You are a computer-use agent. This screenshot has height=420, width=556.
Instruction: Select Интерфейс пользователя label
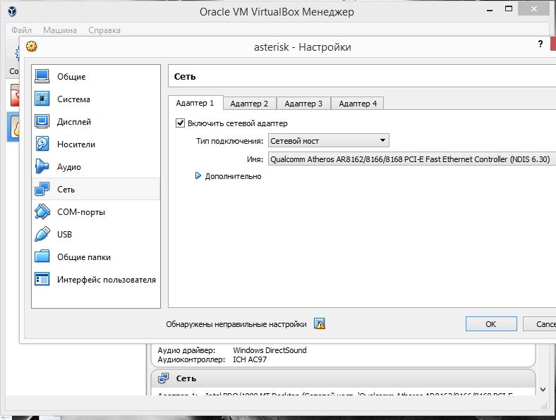click(x=107, y=279)
